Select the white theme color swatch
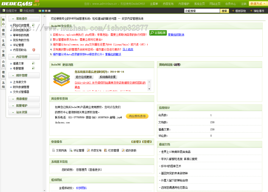Screen dimensions: 268x192 (49, 11)
